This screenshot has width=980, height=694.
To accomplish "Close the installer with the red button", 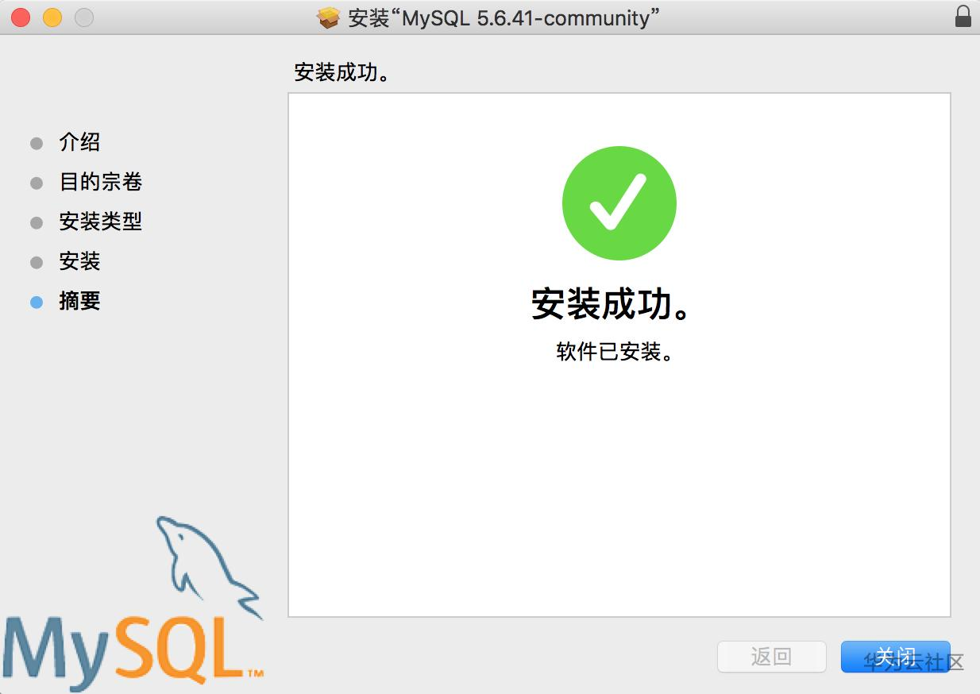I will click(21, 17).
